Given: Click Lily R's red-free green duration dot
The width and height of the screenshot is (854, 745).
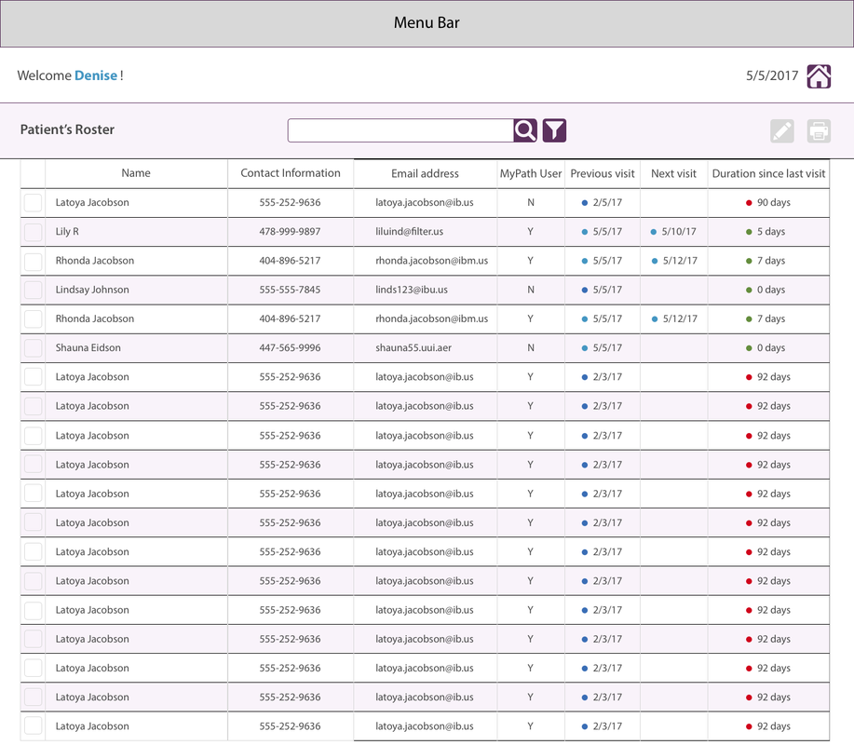Looking at the screenshot, I should point(749,232).
